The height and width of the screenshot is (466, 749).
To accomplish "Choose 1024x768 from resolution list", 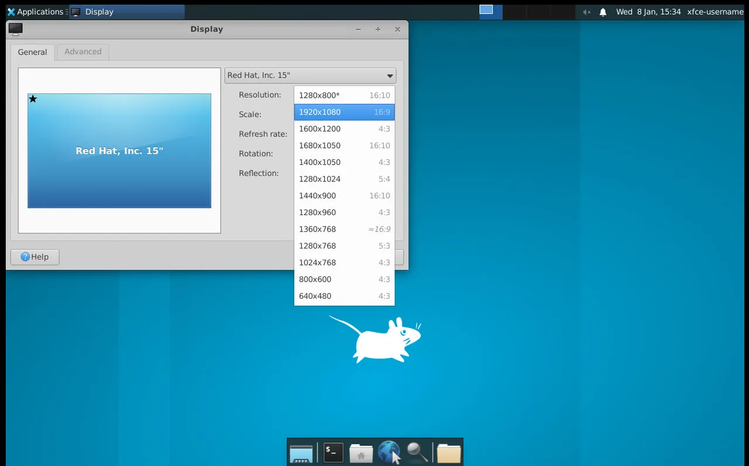I will coord(344,263).
